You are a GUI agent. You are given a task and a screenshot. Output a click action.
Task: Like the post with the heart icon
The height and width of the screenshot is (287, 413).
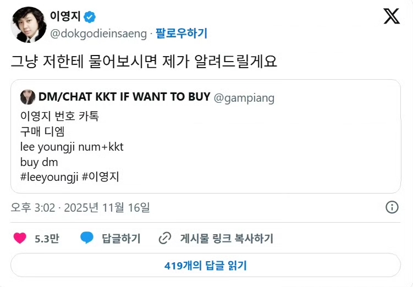20,238
